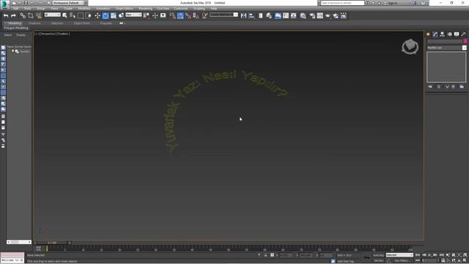Click the Use Pivot Point Center icon

(147, 15)
